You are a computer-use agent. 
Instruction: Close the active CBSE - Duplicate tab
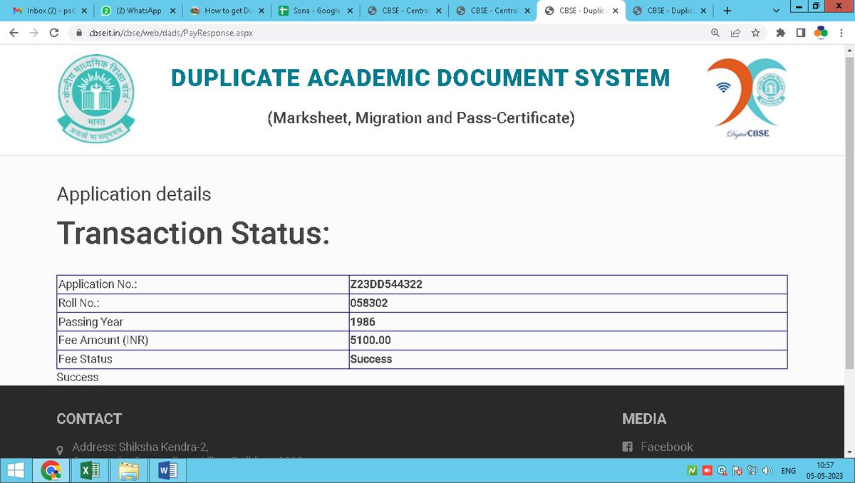(616, 11)
